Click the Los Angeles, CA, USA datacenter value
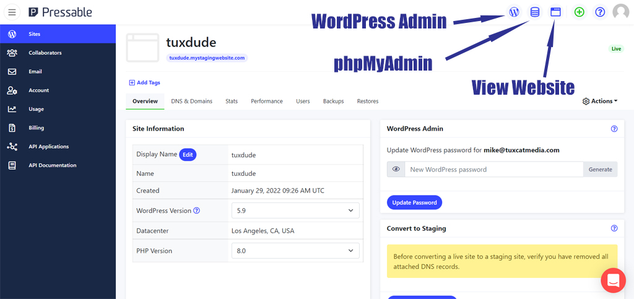This screenshot has width=634, height=299. (x=263, y=231)
